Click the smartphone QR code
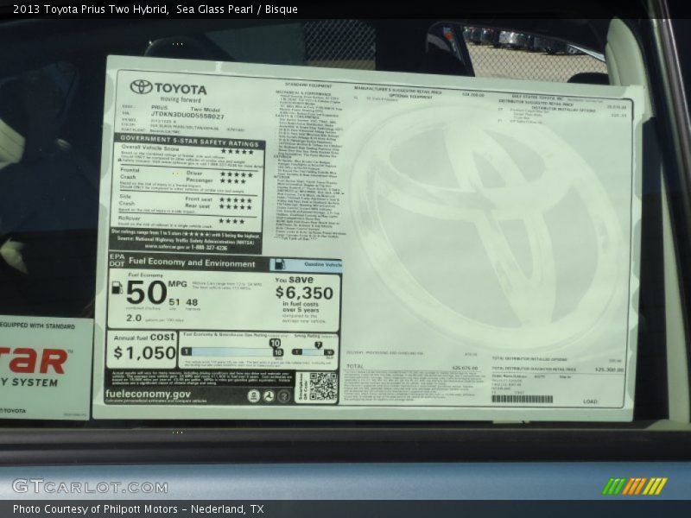Image resolution: width=691 pixels, height=518 pixels. pyautogui.click(x=322, y=387)
